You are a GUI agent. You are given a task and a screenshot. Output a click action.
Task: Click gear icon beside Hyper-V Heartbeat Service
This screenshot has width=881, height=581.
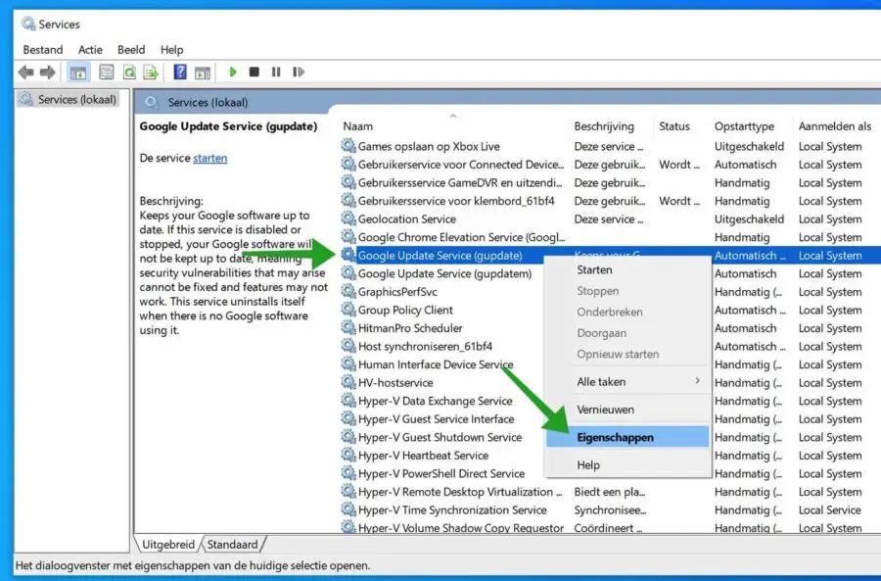[348, 455]
